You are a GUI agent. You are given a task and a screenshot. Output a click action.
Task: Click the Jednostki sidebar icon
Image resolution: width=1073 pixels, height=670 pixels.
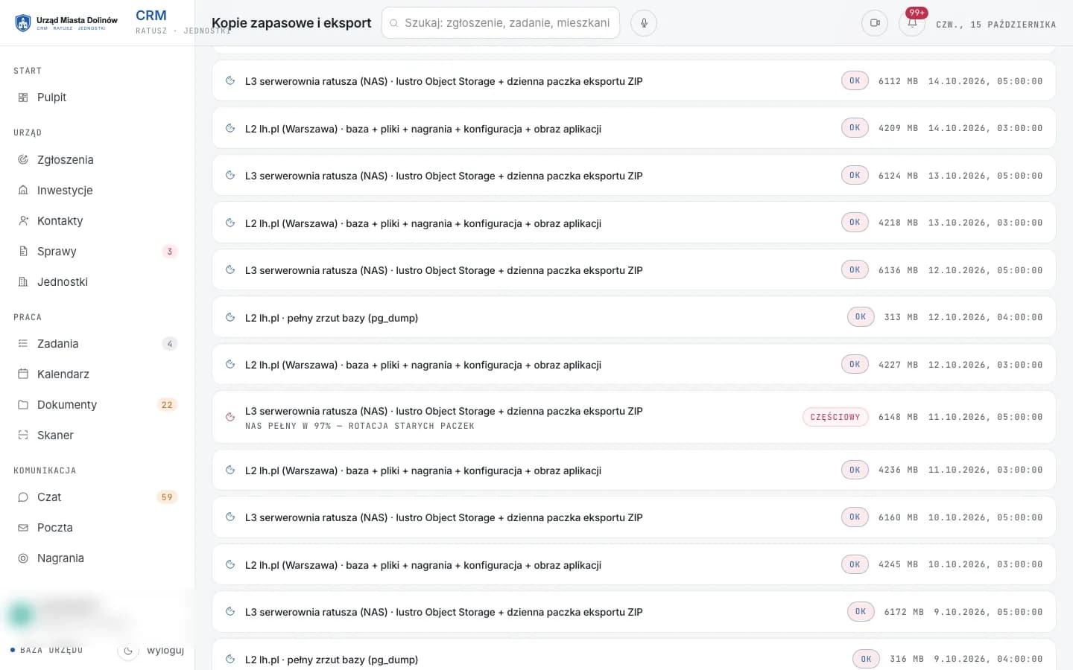23,282
